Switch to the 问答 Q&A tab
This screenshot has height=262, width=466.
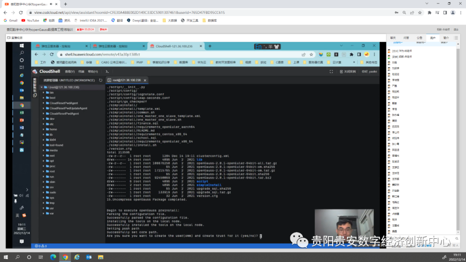[x=406, y=37]
